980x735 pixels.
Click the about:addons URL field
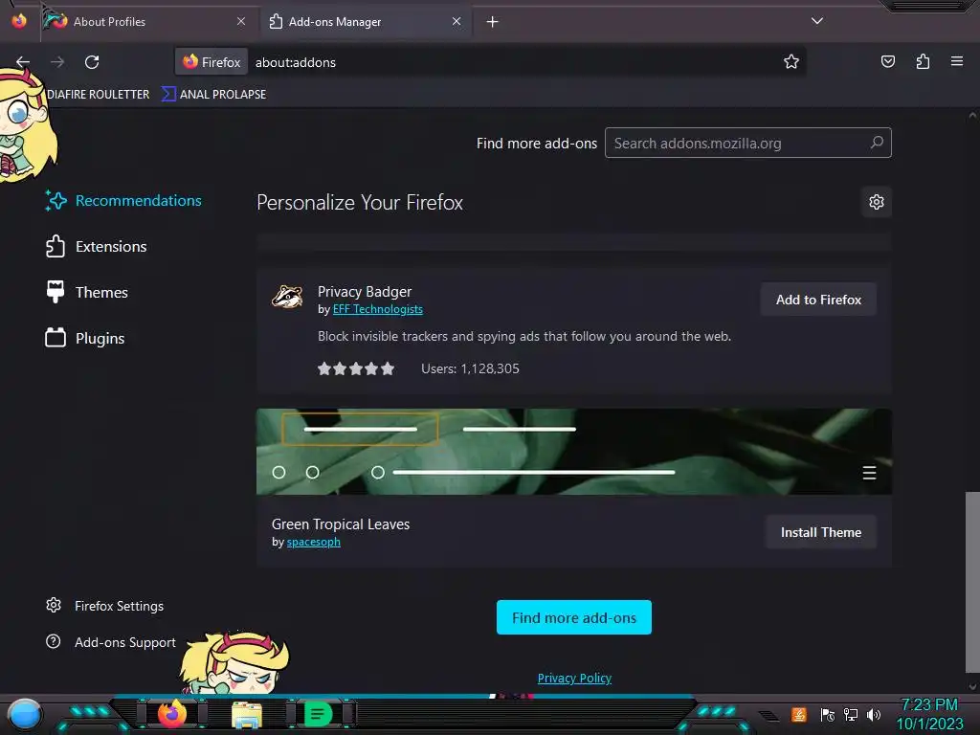[513, 62]
